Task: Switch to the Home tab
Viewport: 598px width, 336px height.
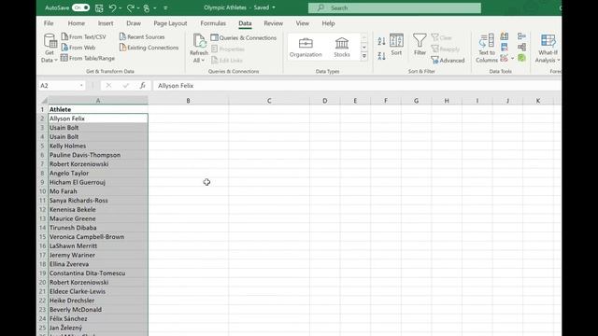Action: (77, 23)
